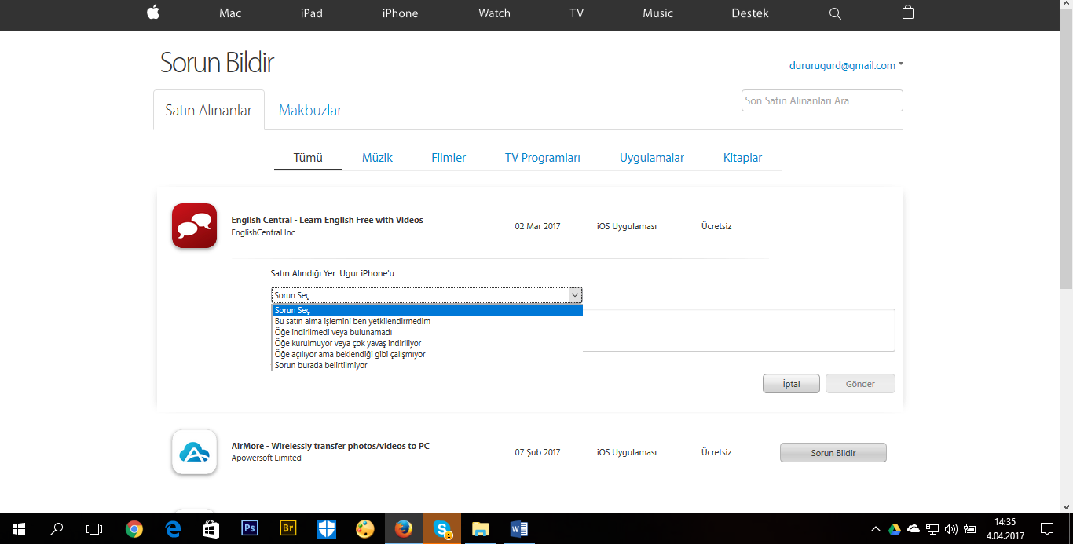Choose 'Öğe kurulmuyor veya çok yavaş indiriliyor'
The image size is (1073, 544).
427,343
